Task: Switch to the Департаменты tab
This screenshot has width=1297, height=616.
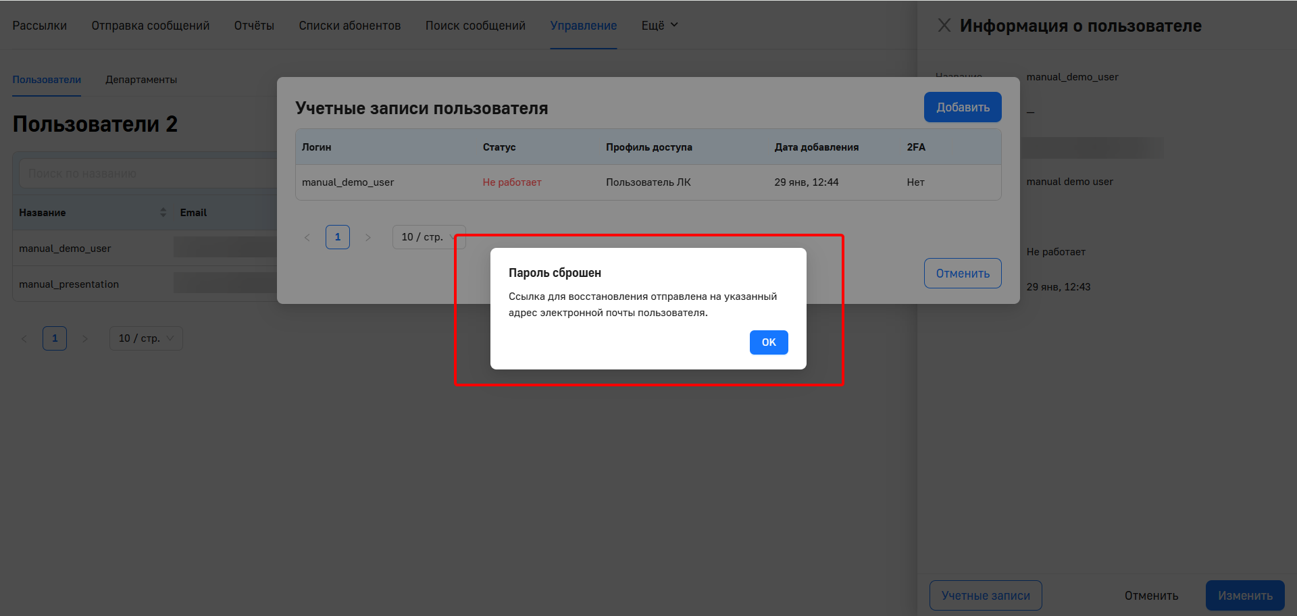Action: pos(141,80)
